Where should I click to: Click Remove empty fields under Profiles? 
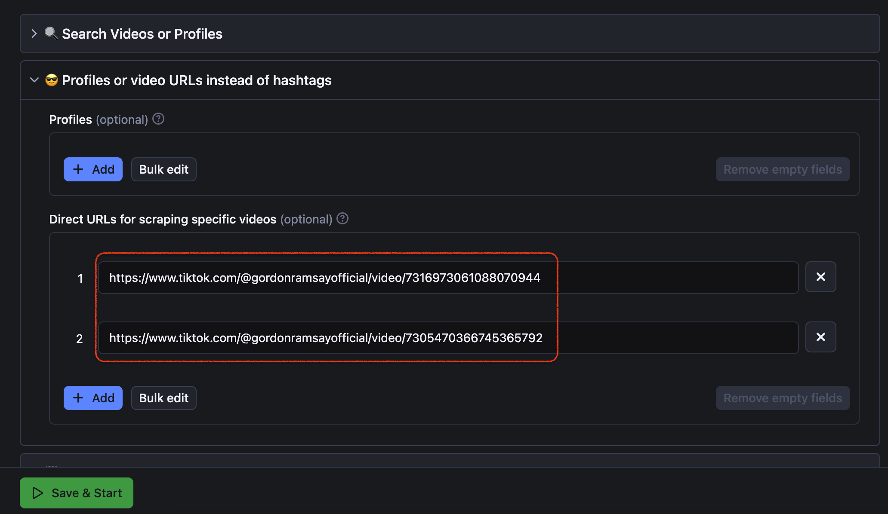[783, 169]
